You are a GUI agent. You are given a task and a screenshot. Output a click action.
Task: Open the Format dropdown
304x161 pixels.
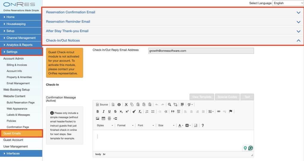pyautogui.click(x=125, y=125)
